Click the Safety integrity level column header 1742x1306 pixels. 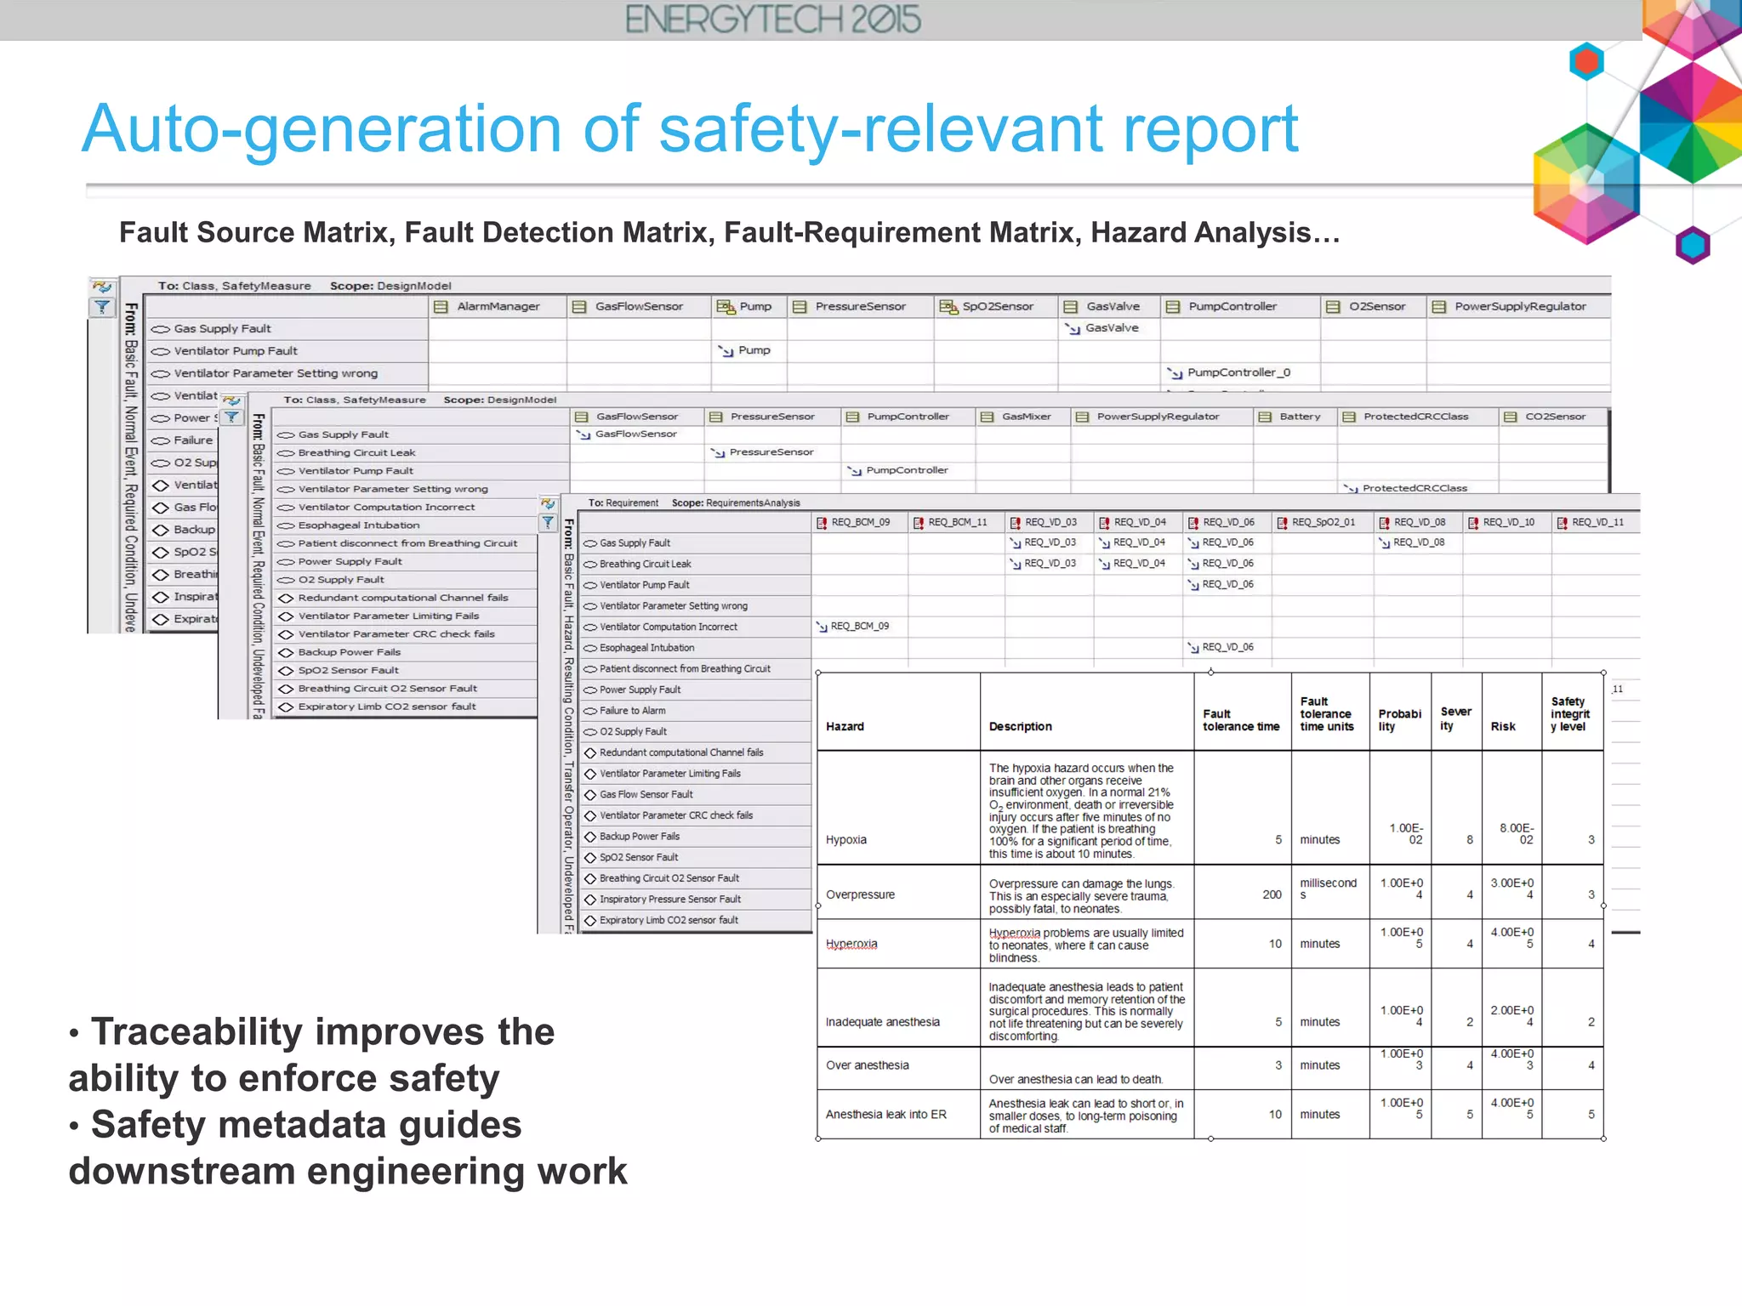1572,712
